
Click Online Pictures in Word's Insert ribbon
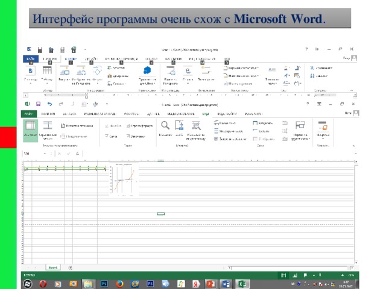click(81, 75)
